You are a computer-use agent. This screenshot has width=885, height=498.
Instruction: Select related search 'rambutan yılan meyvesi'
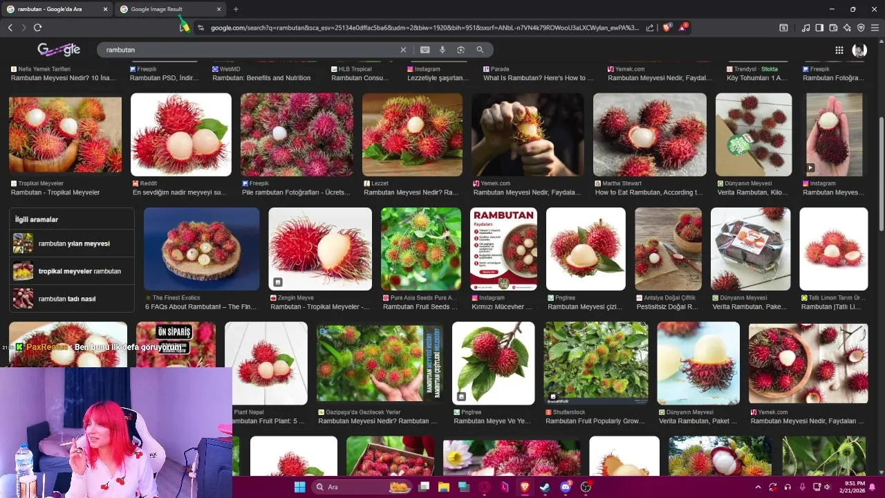[72, 243]
